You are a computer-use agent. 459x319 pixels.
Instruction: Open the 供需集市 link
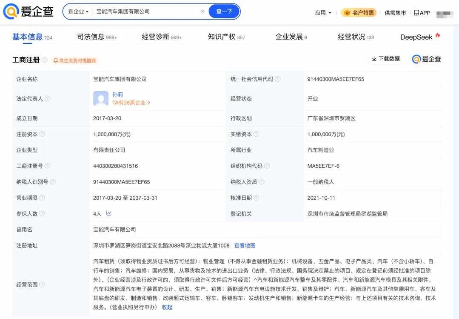tap(395, 13)
